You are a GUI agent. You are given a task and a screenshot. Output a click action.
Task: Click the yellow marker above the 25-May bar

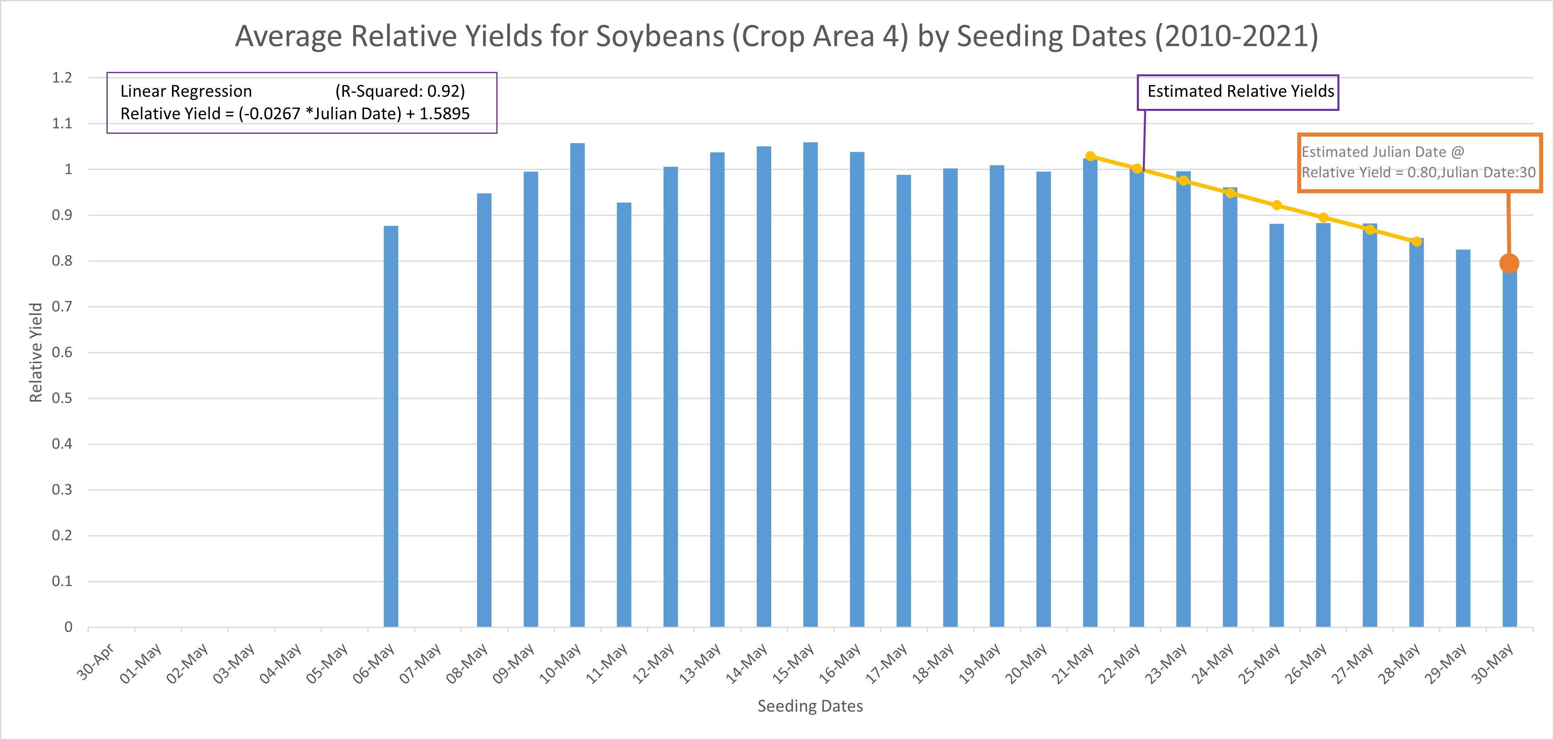[x=1276, y=205]
